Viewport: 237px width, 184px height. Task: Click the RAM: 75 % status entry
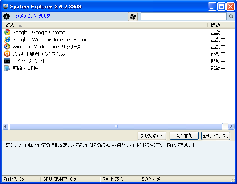tap(113, 179)
